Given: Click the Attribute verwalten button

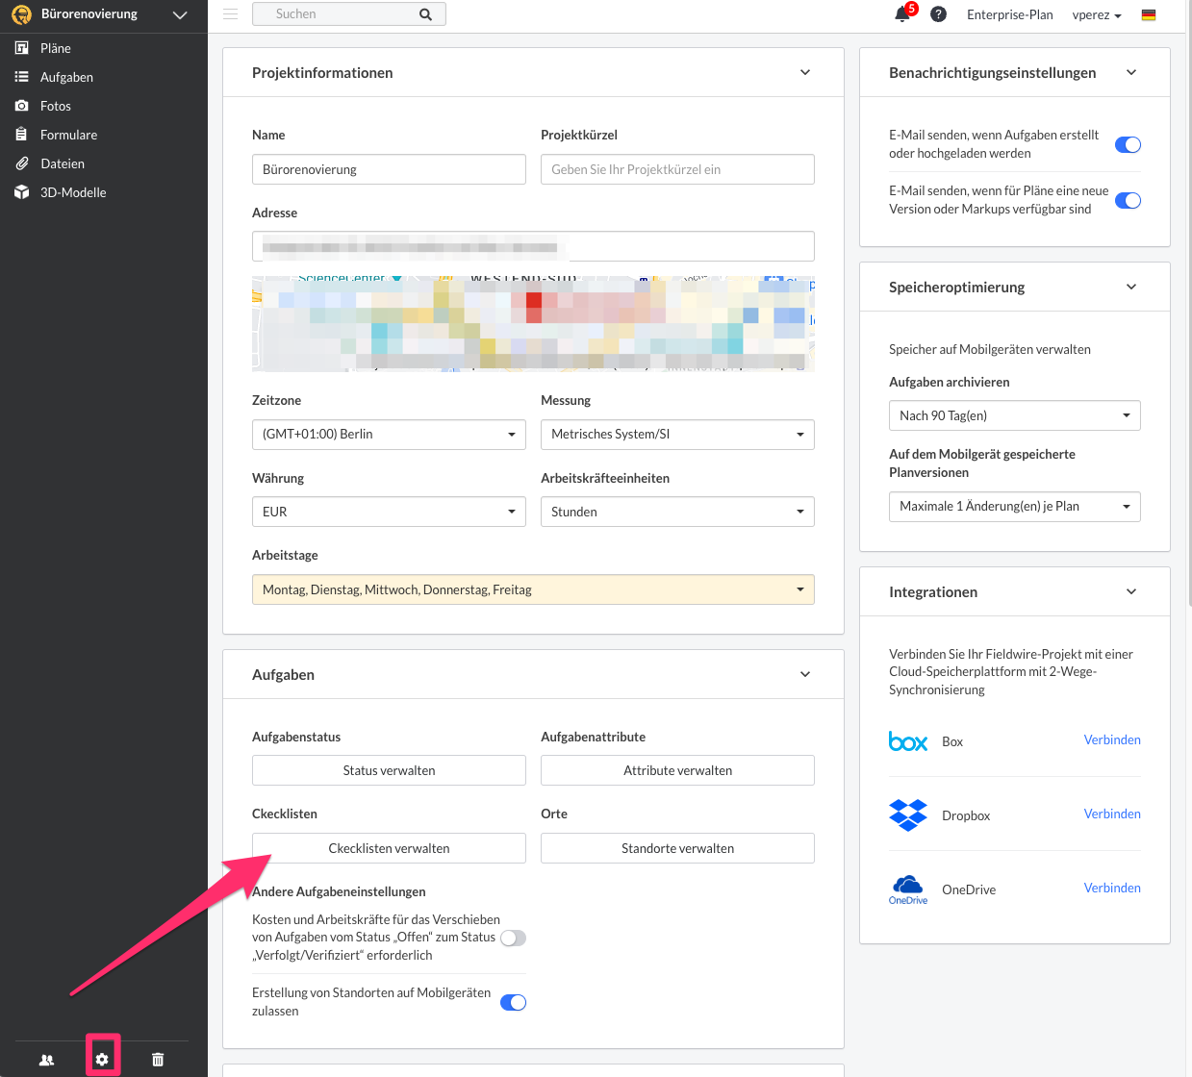Looking at the screenshot, I should pos(677,771).
